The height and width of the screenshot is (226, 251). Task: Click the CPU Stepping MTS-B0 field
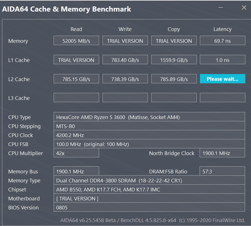pyautogui.click(x=149, y=126)
